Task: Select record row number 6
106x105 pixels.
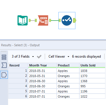Action: coord(18,96)
